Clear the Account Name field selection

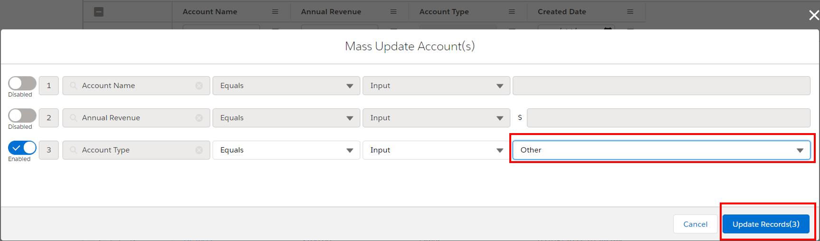(x=199, y=86)
